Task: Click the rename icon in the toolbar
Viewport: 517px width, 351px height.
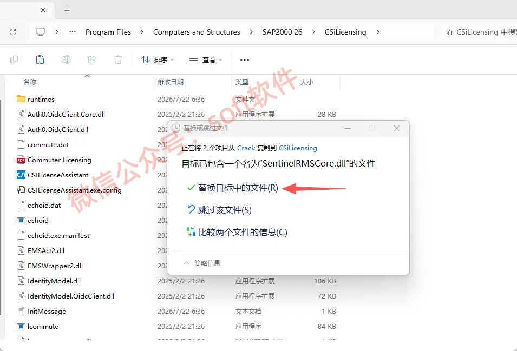Action: [66, 59]
